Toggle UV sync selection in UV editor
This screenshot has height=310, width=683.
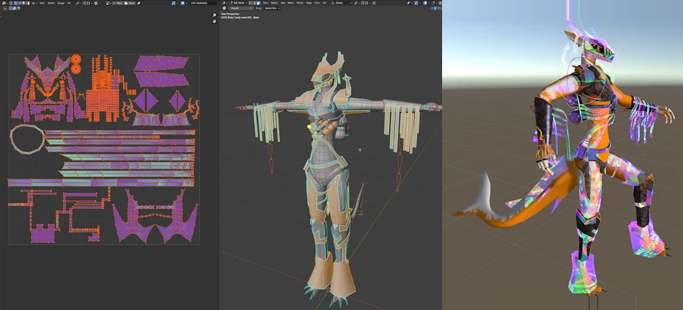[11, 3]
